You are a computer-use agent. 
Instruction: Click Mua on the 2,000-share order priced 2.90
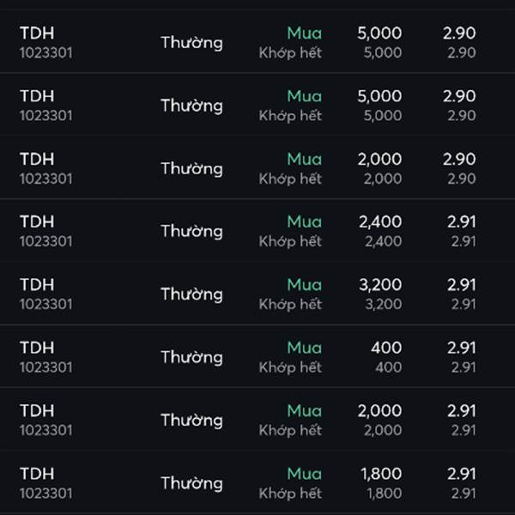[x=304, y=159]
